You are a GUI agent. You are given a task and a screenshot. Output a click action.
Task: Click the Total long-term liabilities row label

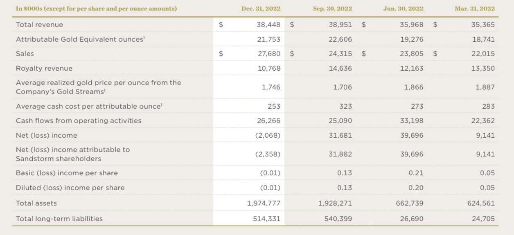59,219
